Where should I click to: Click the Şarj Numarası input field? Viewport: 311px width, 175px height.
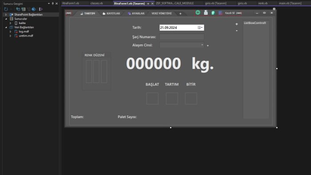(182, 37)
